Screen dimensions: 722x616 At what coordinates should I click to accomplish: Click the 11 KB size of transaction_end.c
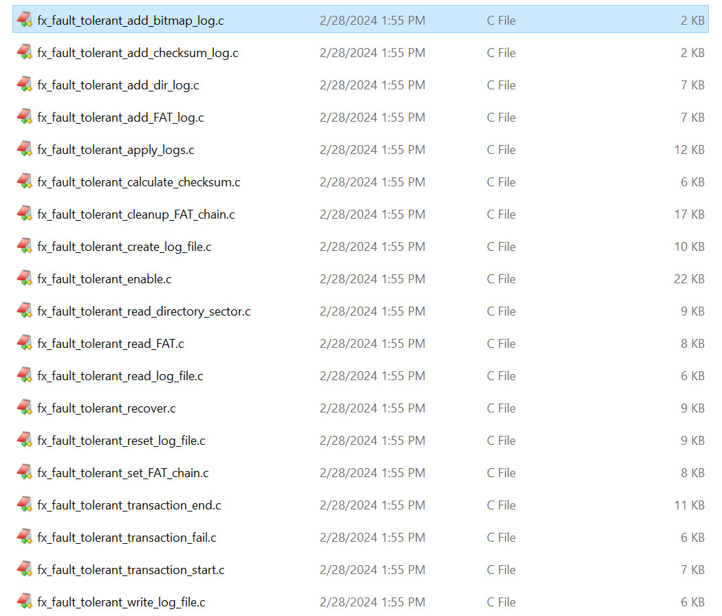click(689, 505)
